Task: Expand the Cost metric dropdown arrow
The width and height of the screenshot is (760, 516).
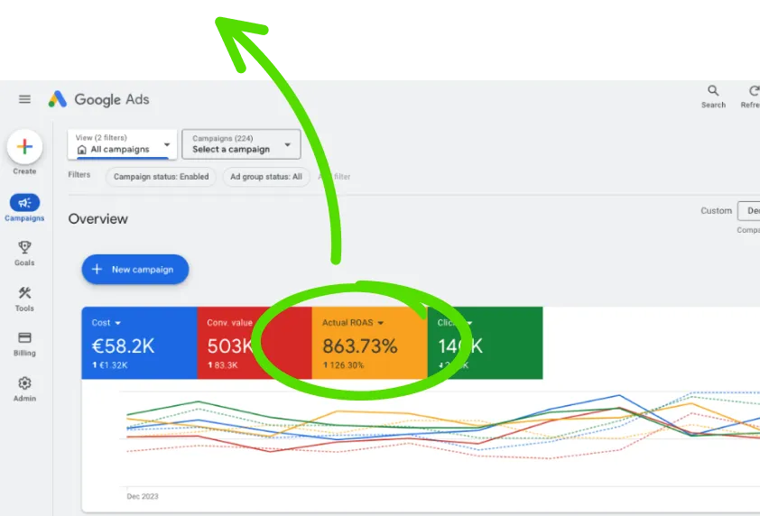Action: (x=117, y=323)
